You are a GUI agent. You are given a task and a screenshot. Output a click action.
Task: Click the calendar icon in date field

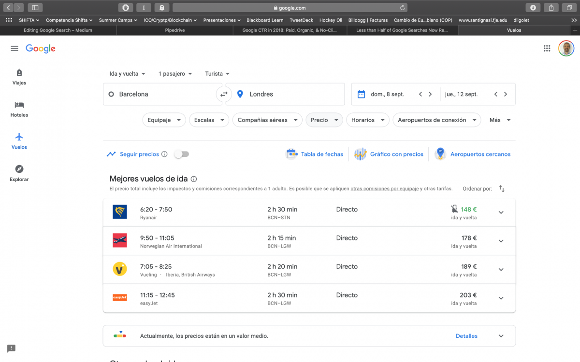pyautogui.click(x=361, y=94)
